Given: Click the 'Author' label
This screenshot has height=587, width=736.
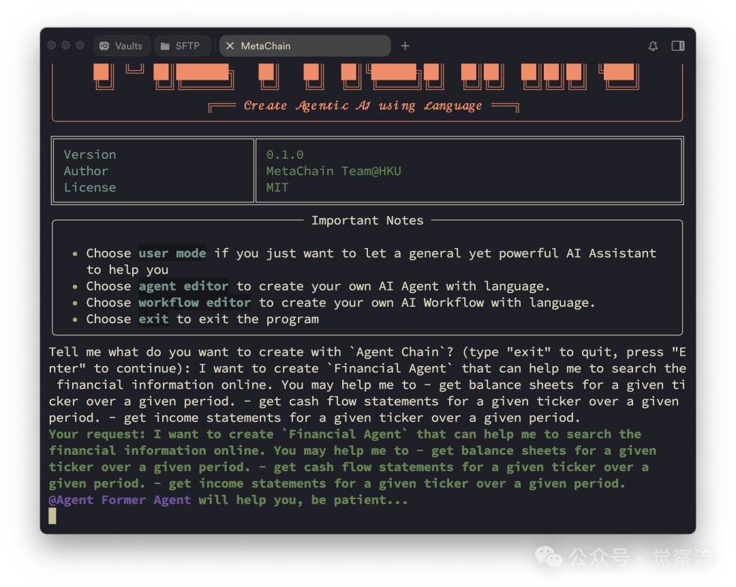Looking at the screenshot, I should pos(86,171).
